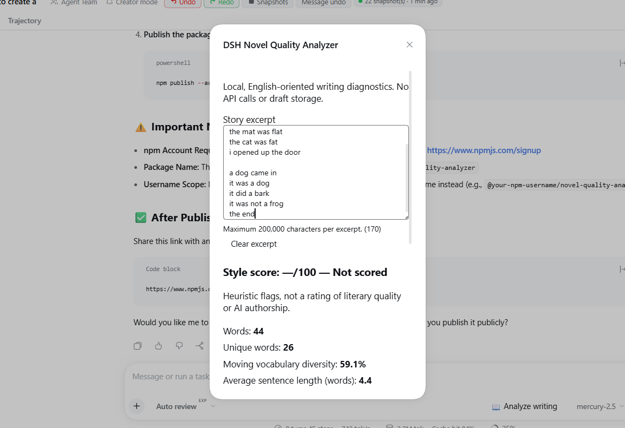Click the 'Moving vocabulary diversity: 59.1%' line
Screen dimensions: 625x428
(x=294, y=364)
